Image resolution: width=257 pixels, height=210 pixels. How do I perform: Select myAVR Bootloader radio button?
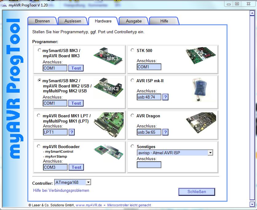(x=39, y=146)
